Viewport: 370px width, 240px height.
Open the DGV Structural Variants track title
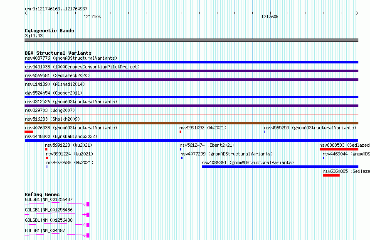click(58, 53)
